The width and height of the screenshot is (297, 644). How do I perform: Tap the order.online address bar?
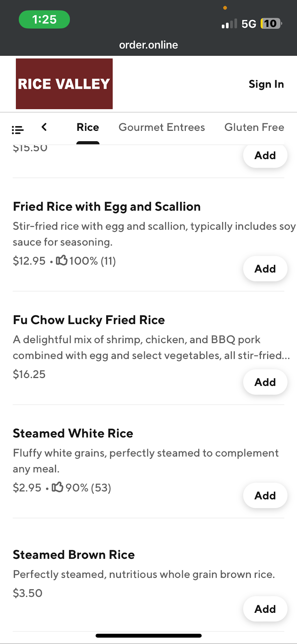[x=148, y=45]
